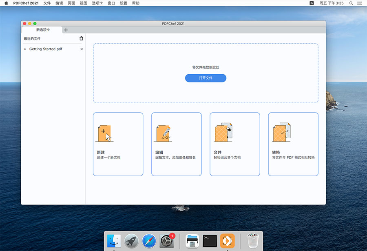Viewport: 367px width, 251px height.
Task: Click the 轻松组合多个文档 description
Action: pyautogui.click(x=227, y=158)
